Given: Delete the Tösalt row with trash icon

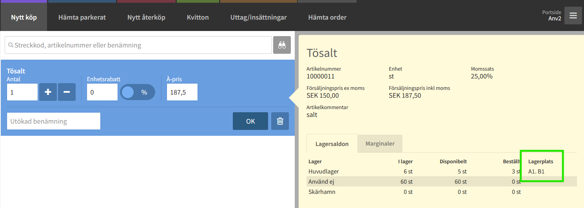Looking at the screenshot, I should (x=280, y=121).
